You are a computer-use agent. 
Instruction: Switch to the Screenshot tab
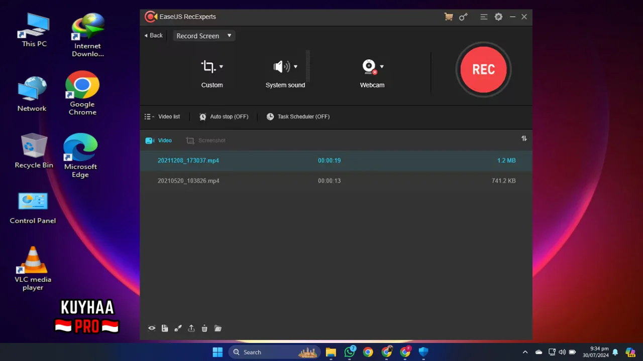coord(205,140)
